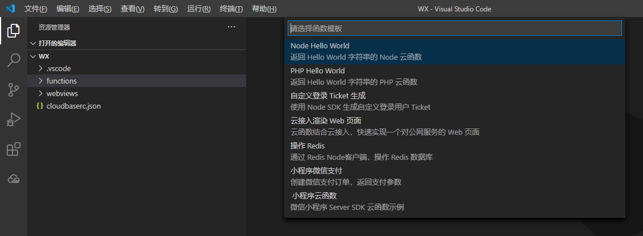Open the explorer more actions ellipsis
This screenshot has width=643, height=236.
point(231,27)
